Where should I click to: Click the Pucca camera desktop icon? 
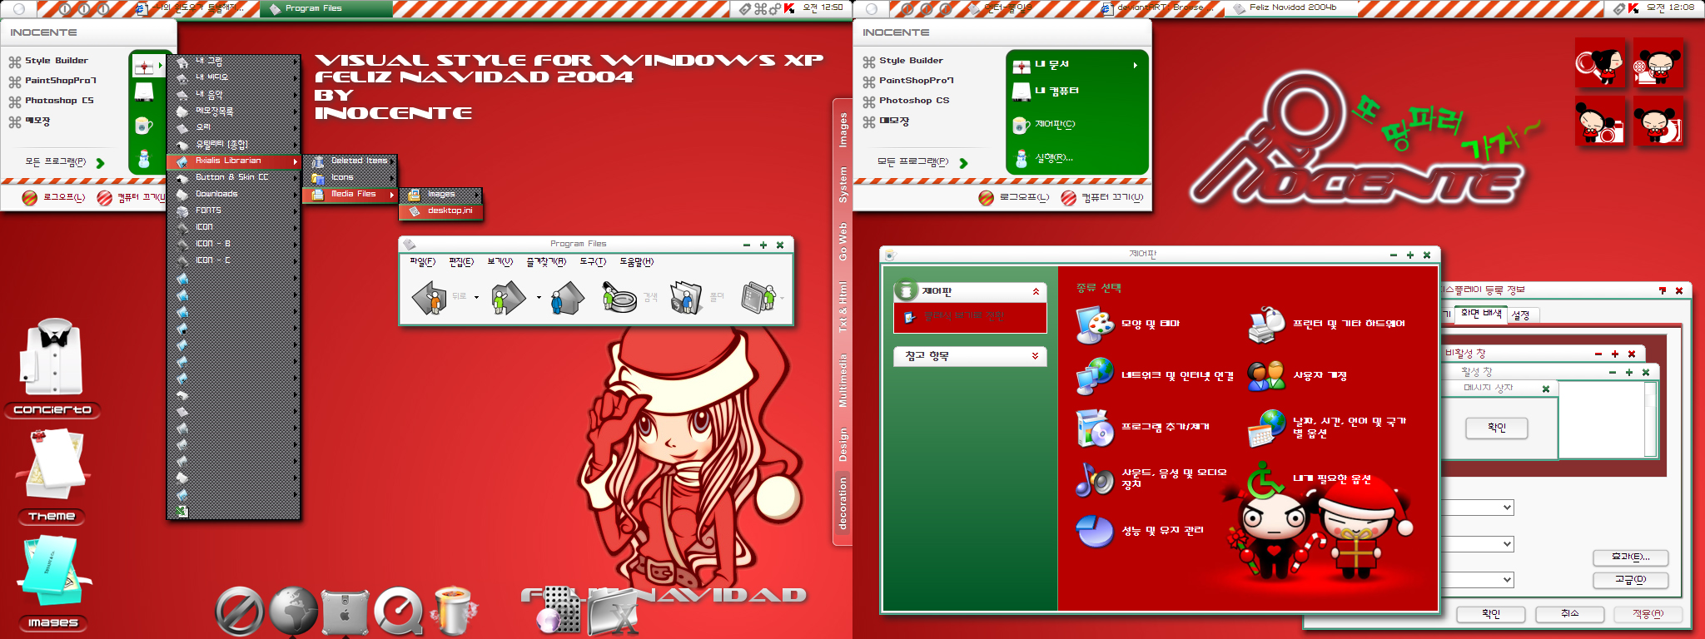(x=1599, y=121)
